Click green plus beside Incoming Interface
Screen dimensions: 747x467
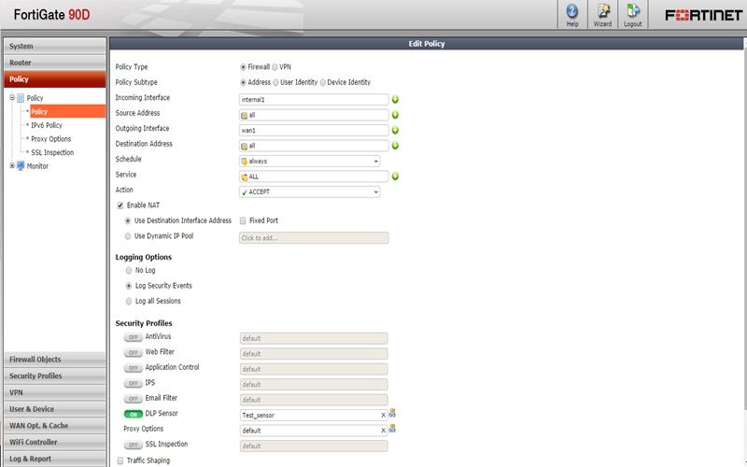tap(395, 100)
